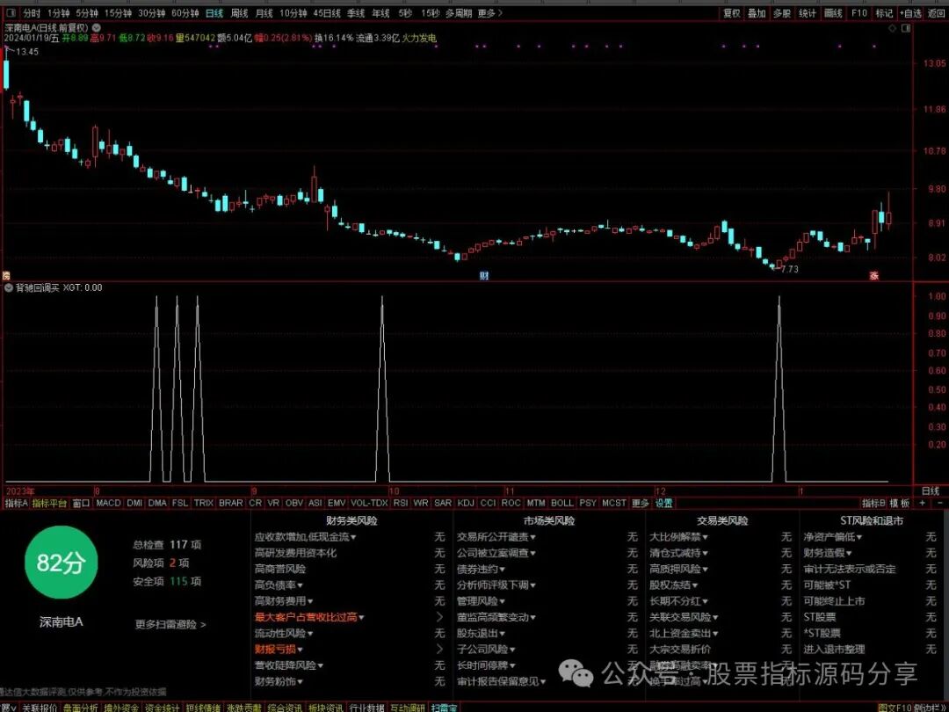Click the window split icon at chart top-right
Image resolution: width=949 pixels, height=712 pixels.
click(x=906, y=28)
